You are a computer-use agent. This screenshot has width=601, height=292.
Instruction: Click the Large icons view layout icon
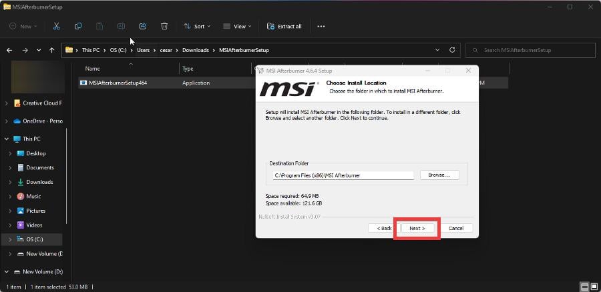pos(594,286)
